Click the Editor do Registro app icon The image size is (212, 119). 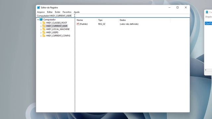38,8
